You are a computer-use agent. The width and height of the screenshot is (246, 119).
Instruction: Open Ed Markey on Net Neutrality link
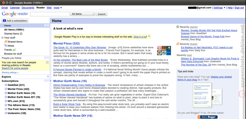tap(207, 49)
